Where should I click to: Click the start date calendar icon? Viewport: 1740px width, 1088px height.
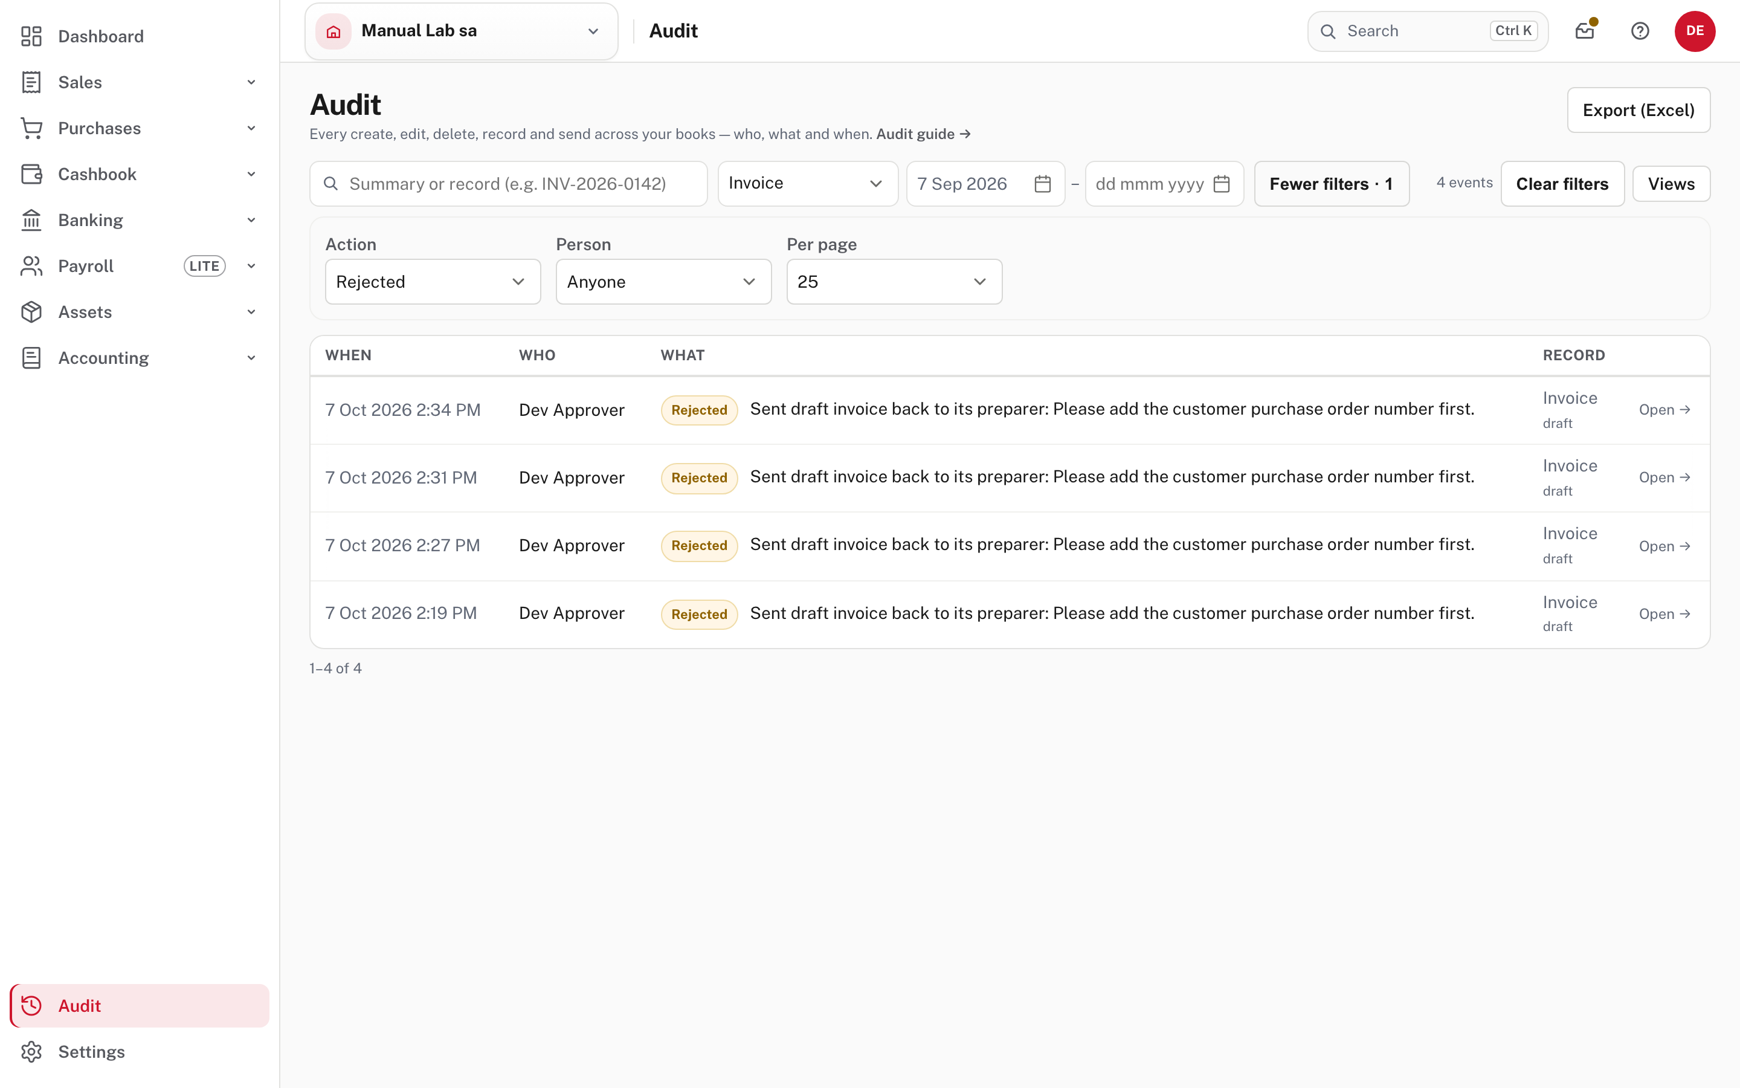click(1043, 184)
